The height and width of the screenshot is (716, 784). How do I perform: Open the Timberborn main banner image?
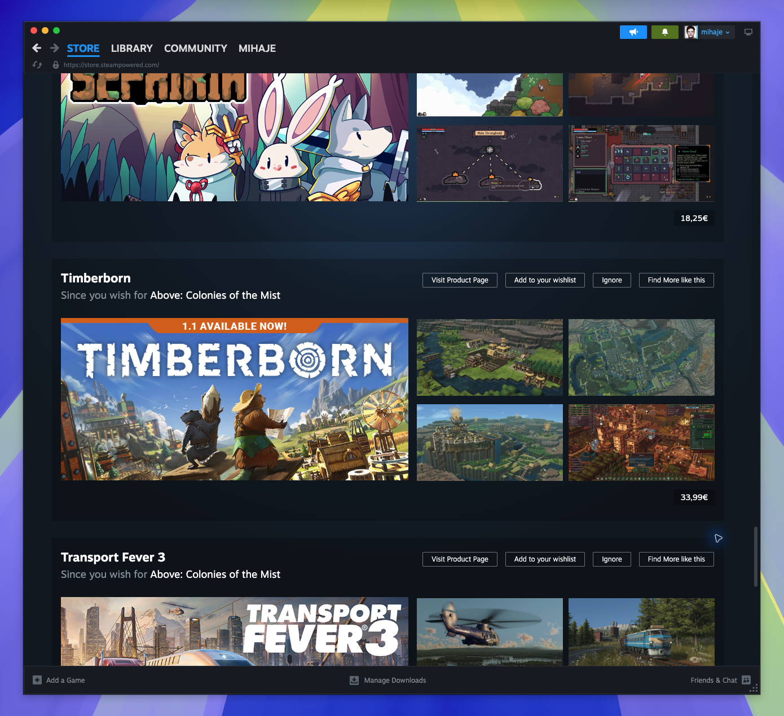click(235, 399)
